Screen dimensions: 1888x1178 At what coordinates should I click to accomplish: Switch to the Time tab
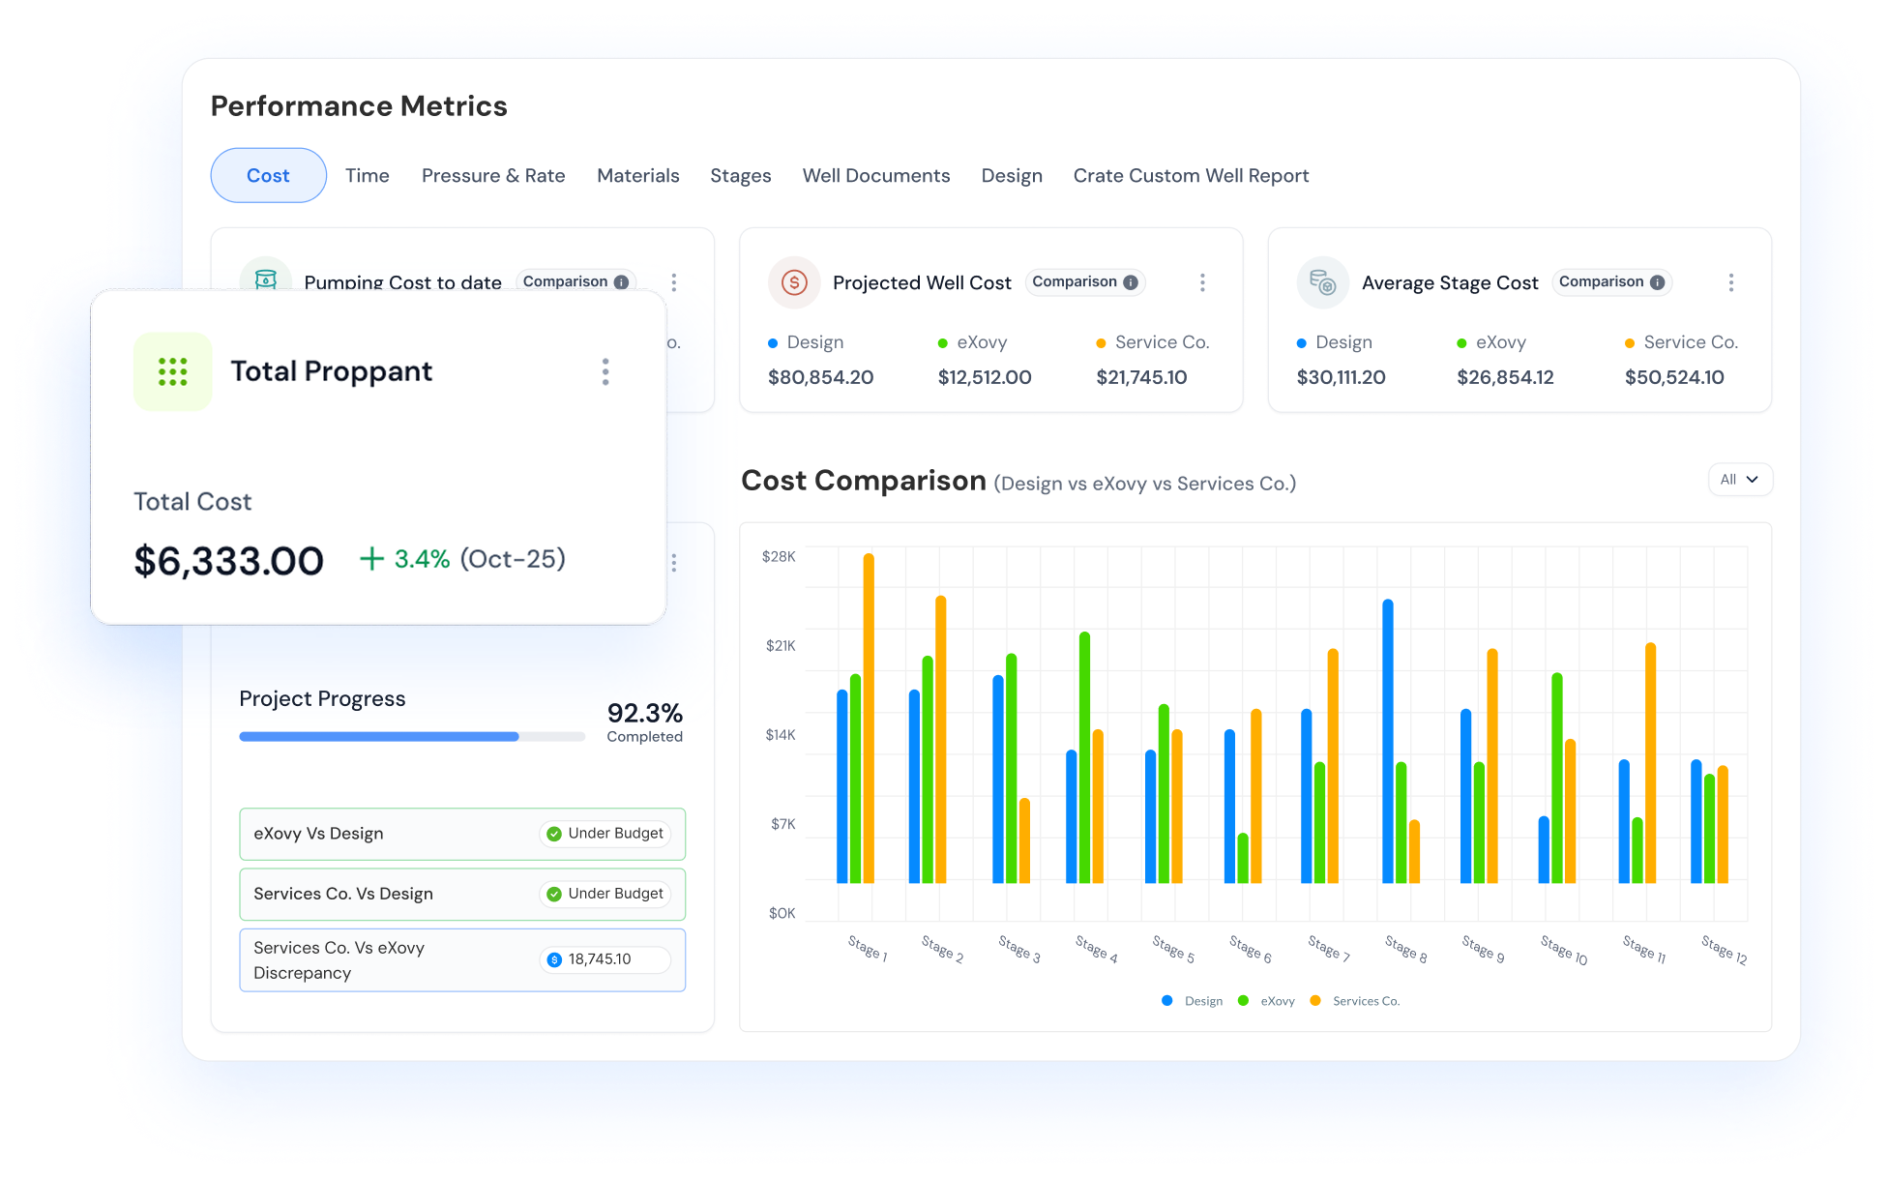coord(368,176)
